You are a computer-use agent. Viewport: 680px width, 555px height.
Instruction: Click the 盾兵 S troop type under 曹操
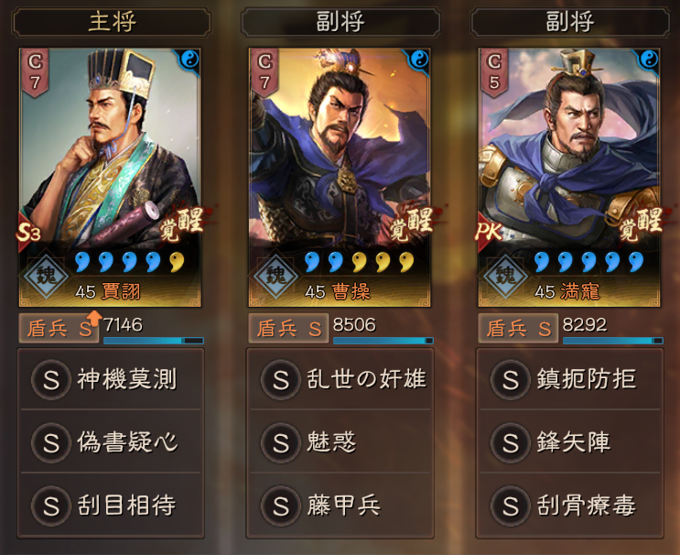point(288,329)
